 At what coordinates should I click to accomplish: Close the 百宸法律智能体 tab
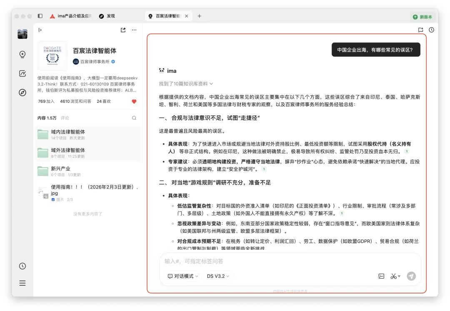tap(187, 16)
